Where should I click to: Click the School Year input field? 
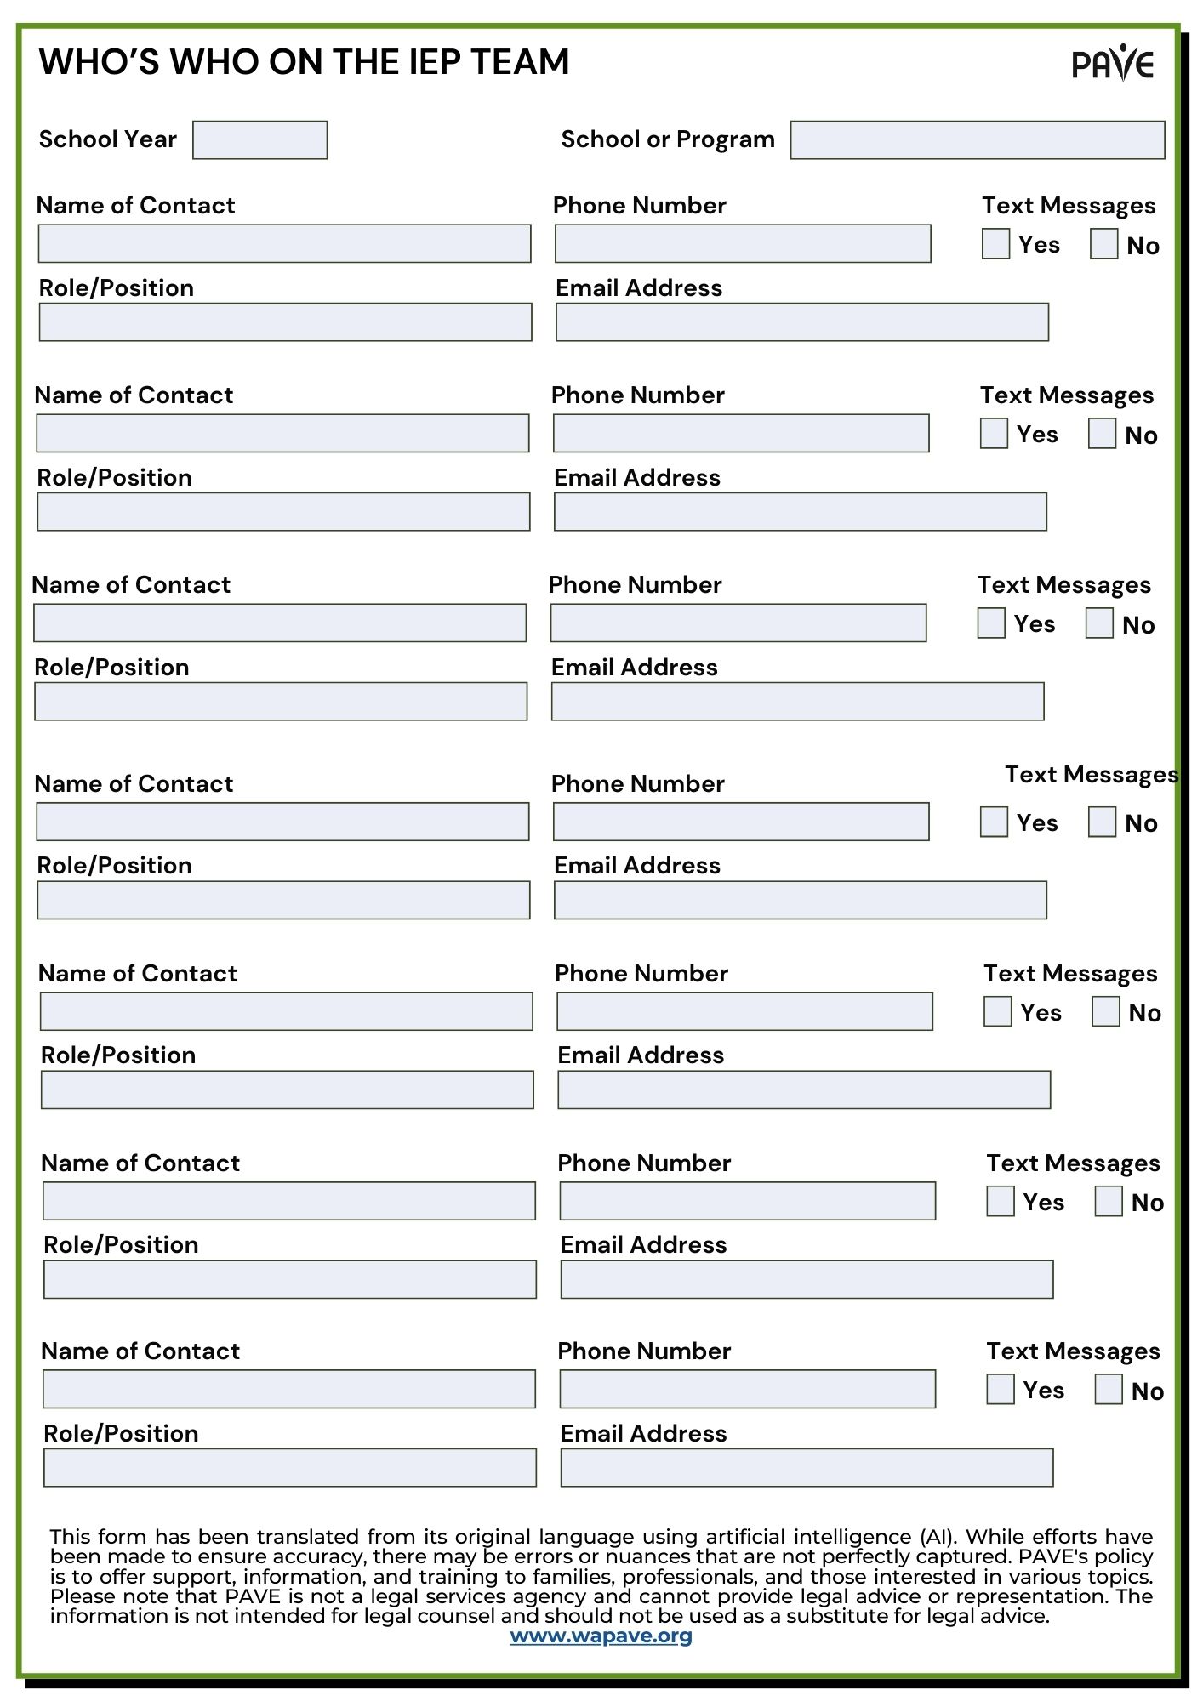259,140
